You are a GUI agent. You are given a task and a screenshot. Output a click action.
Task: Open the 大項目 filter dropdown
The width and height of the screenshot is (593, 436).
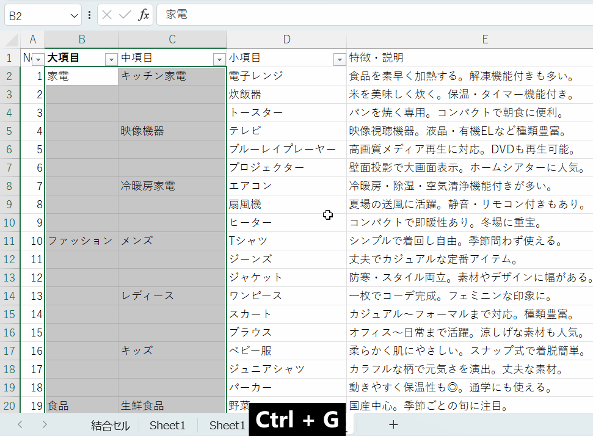(x=111, y=59)
